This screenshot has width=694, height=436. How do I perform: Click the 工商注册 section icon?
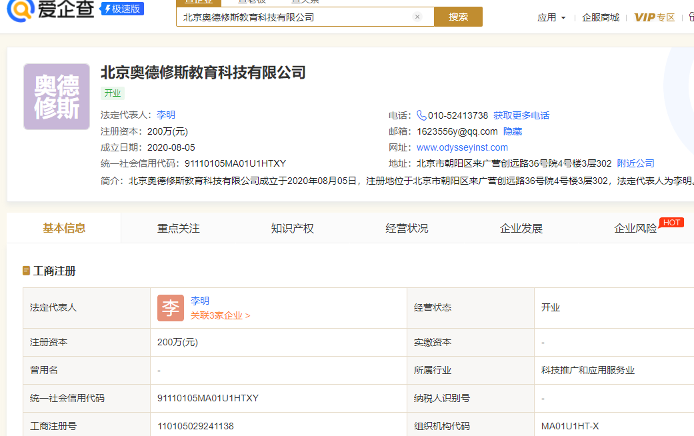[26, 271]
